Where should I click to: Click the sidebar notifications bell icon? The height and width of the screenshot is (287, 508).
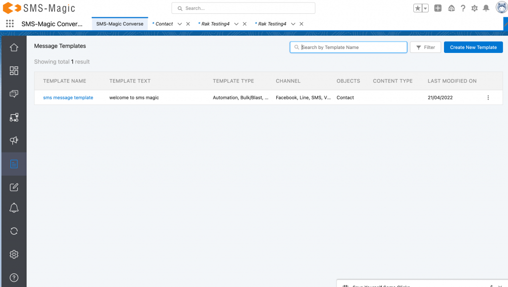click(14, 208)
